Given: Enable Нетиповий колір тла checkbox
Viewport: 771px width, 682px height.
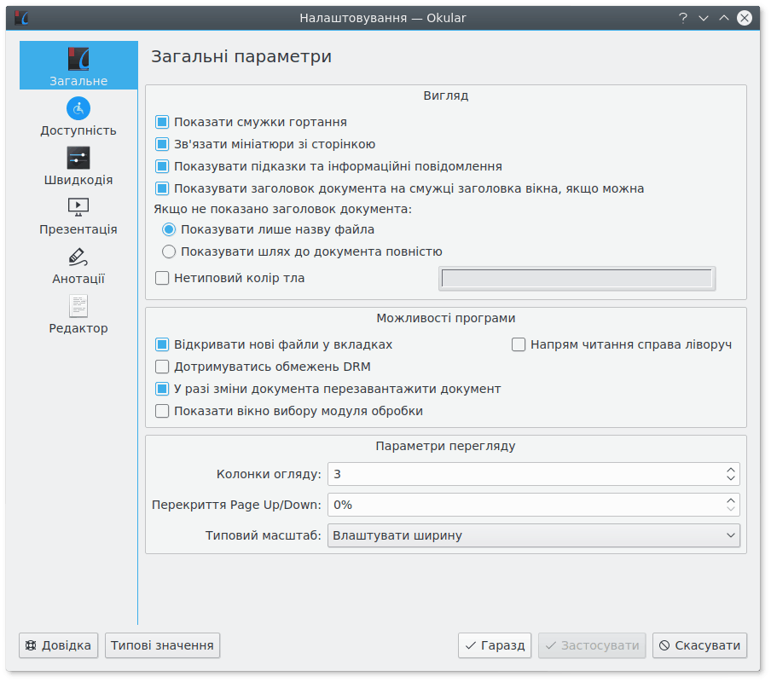Looking at the screenshot, I should 162,278.
